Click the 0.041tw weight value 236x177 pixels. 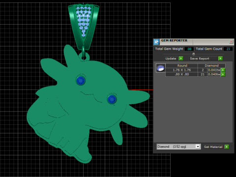[x=214, y=70]
